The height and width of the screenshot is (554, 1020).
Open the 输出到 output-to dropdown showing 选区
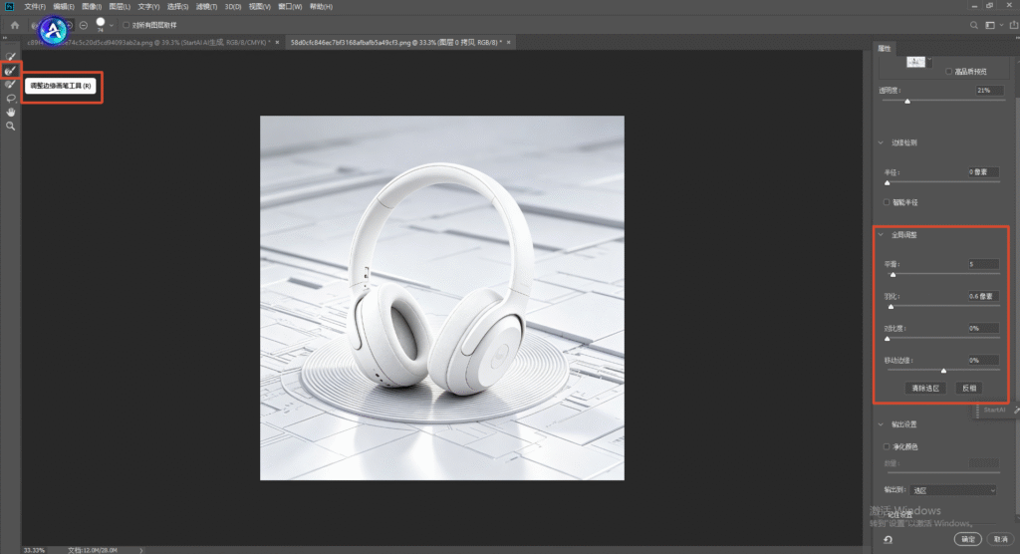953,490
